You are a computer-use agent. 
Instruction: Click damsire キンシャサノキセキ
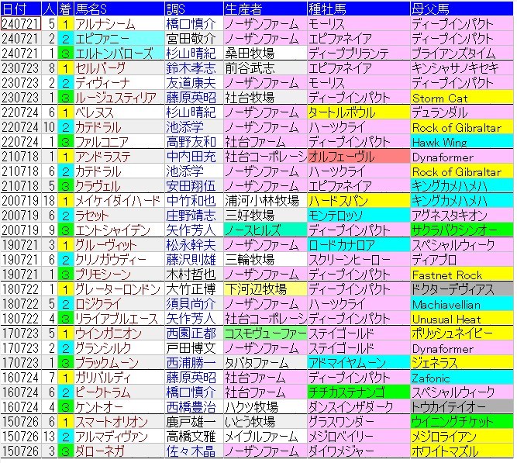[x=462, y=68]
